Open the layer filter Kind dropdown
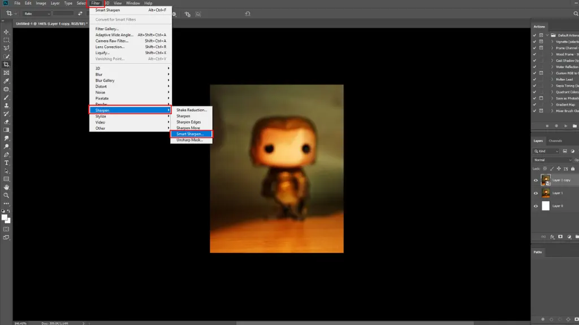Viewport: 579px width, 325px height. [x=547, y=151]
